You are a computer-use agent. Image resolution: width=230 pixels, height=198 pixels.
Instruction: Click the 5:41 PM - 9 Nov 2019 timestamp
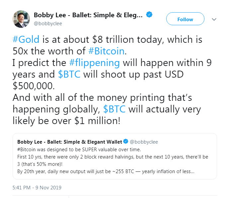[x=37, y=188]
